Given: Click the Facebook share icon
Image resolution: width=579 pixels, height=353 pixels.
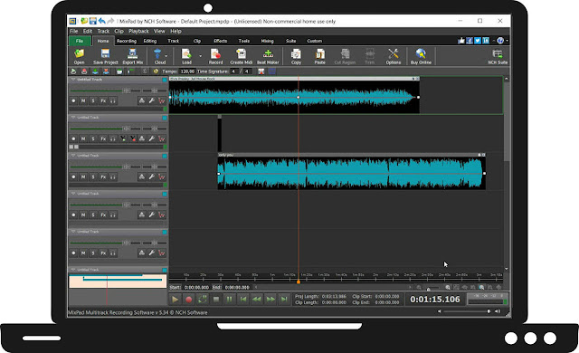Looking at the screenshot, I should click(x=470, y=41).
